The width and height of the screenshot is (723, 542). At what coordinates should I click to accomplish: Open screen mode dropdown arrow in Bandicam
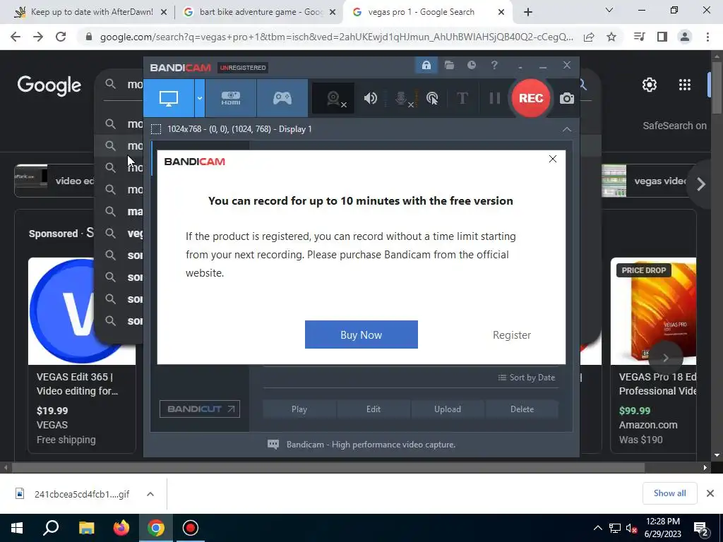point(200,98)
